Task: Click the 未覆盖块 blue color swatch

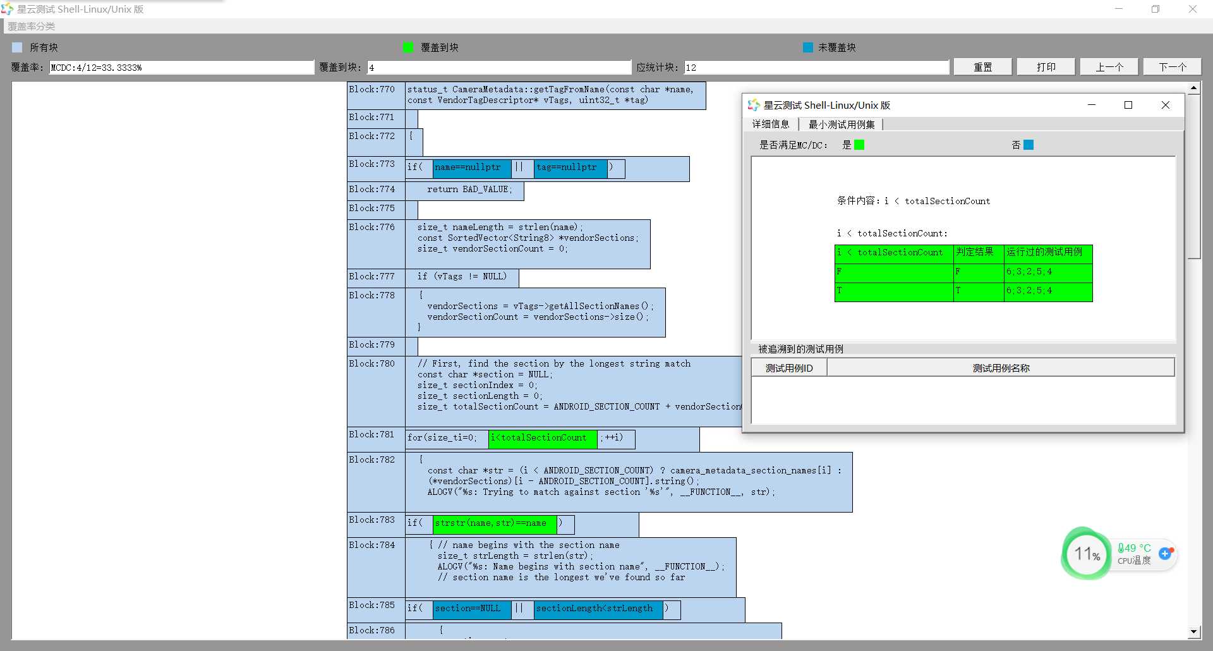Action: 808,47
